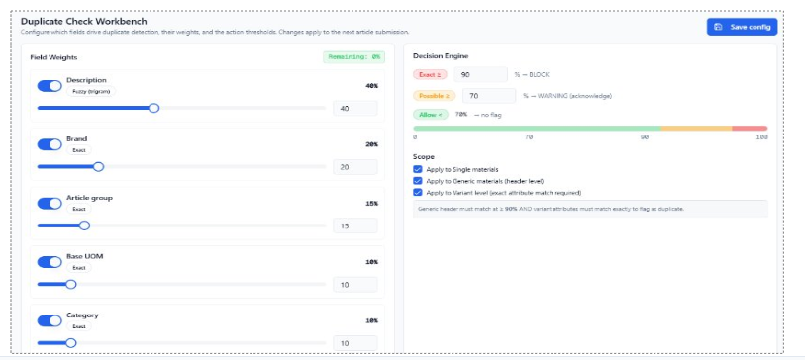Viewport: 805px width, 360px height.
Task: Click the Category weight slider handle
Action: [71, 343]
